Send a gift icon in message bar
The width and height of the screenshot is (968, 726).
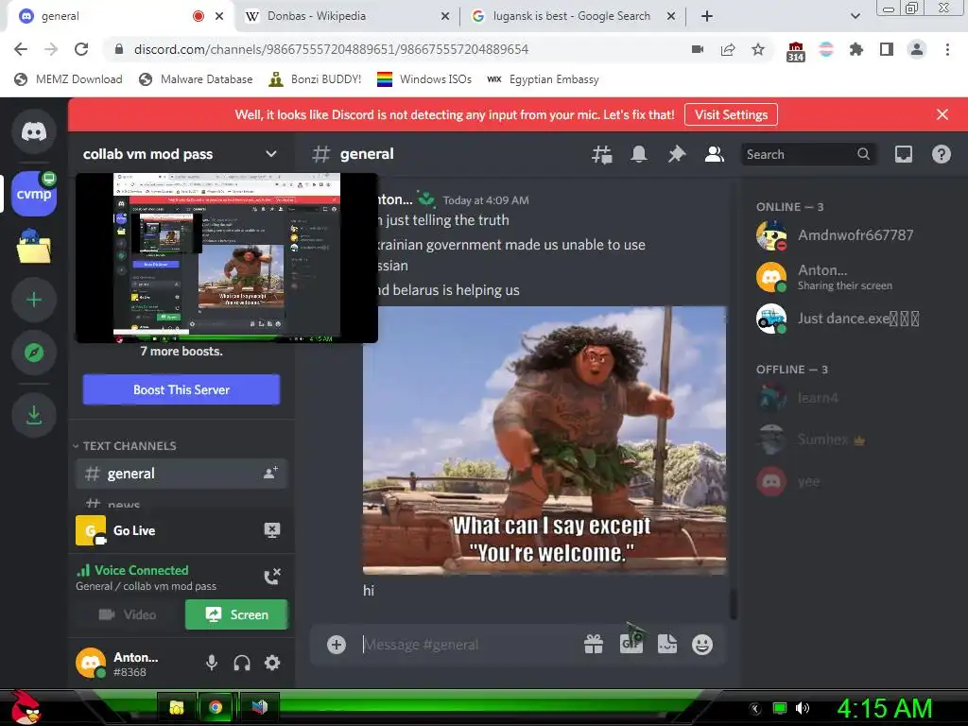click(594, 645)
